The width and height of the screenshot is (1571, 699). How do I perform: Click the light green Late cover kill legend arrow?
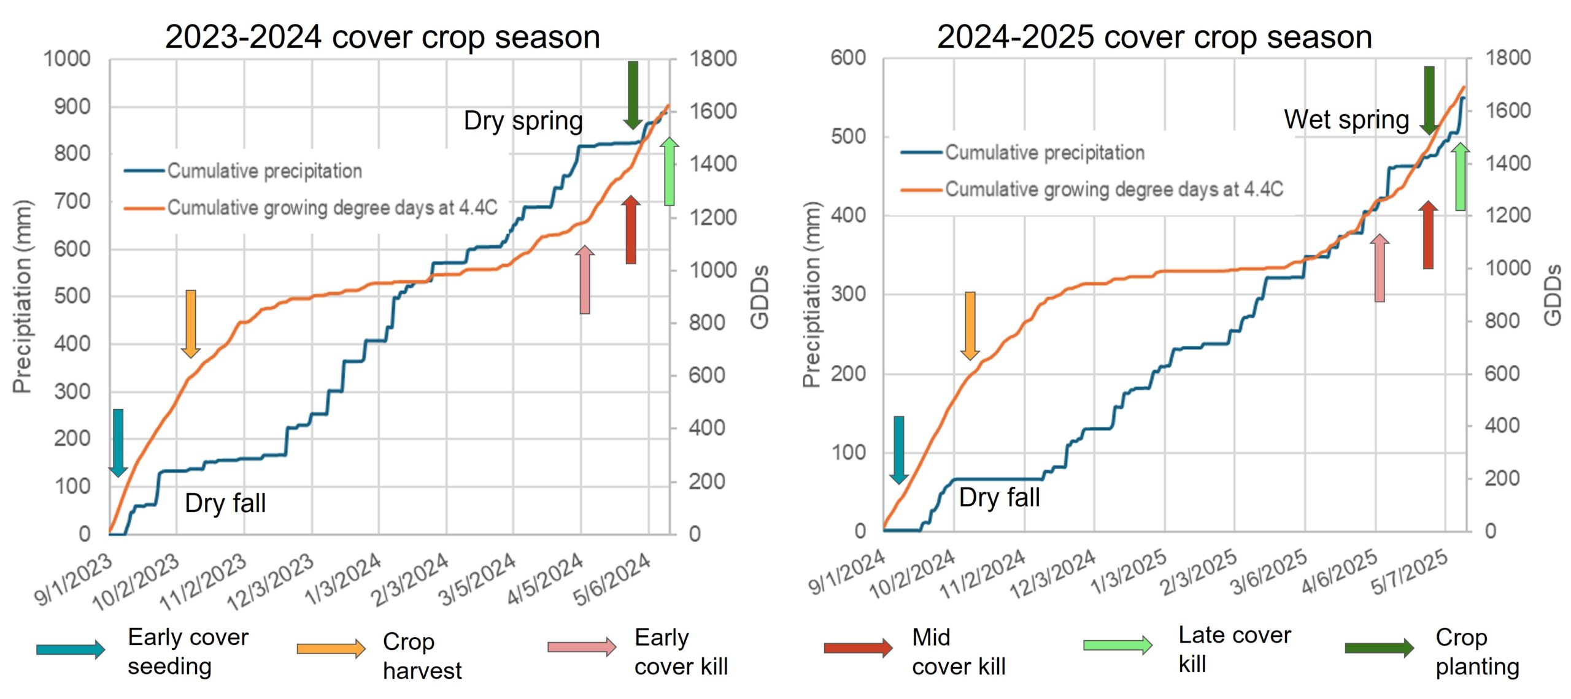(x=1117, y=644)
